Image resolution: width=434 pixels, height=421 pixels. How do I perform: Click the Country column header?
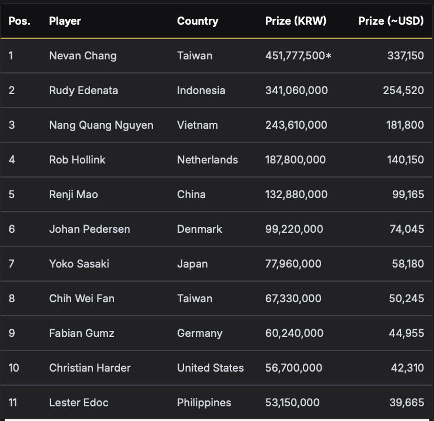coord(198,21)
